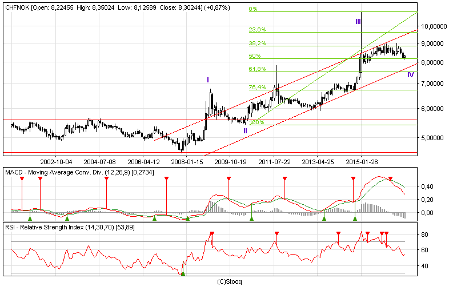Click the 2011-07-22 date label

pos(274,162)
